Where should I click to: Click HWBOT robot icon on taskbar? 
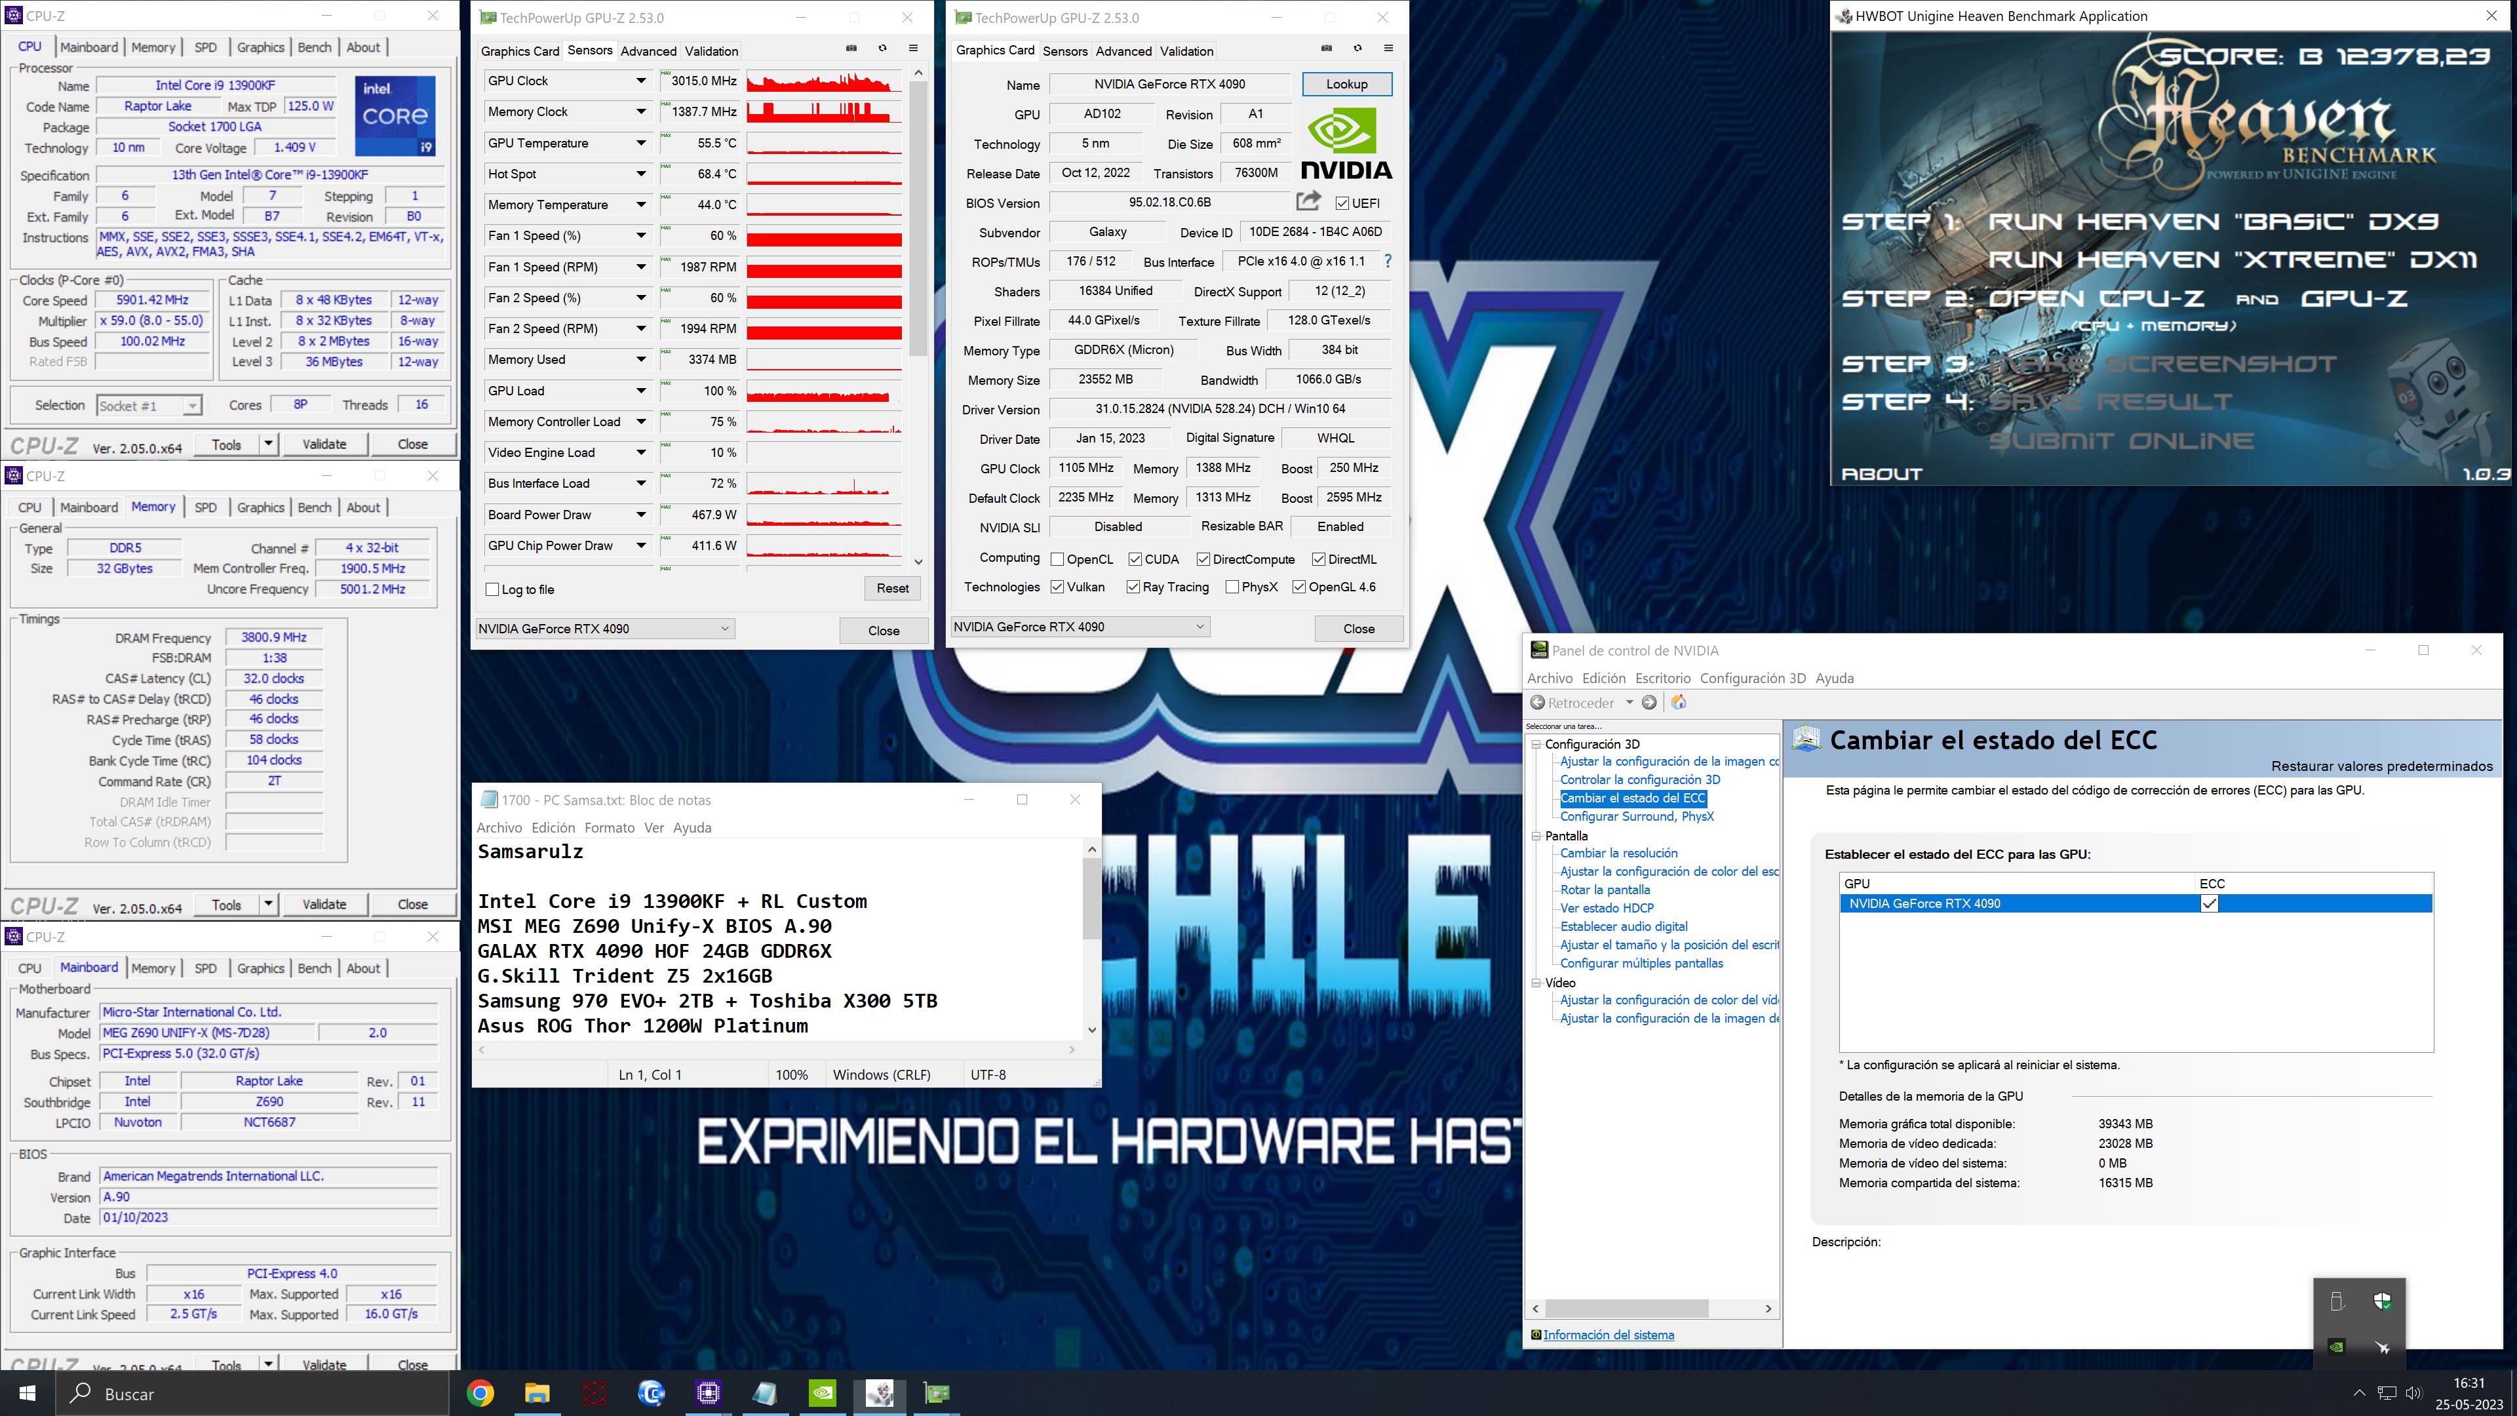[880, 1394]
